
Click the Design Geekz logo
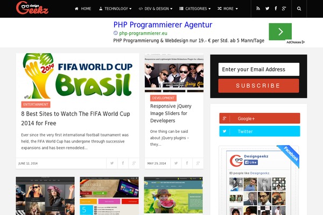32,8
